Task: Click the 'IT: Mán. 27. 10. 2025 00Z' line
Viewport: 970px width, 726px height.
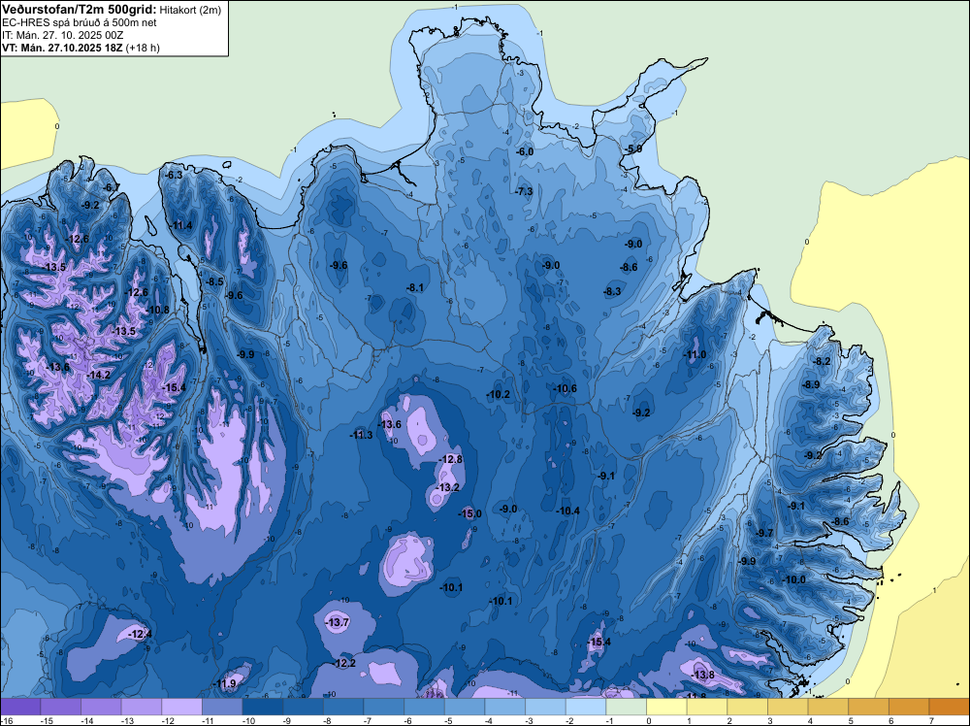Action: click(x=62, y=35)
